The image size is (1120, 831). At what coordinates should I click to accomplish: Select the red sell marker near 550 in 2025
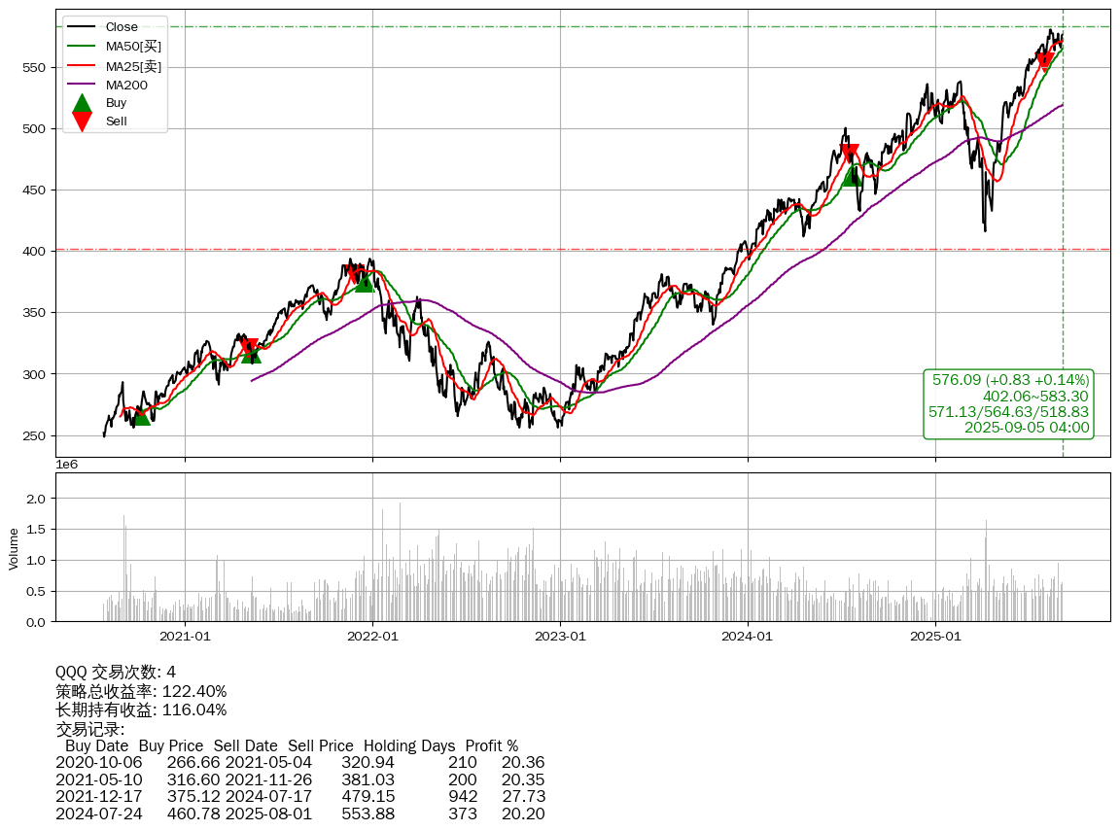(1045, 62)
